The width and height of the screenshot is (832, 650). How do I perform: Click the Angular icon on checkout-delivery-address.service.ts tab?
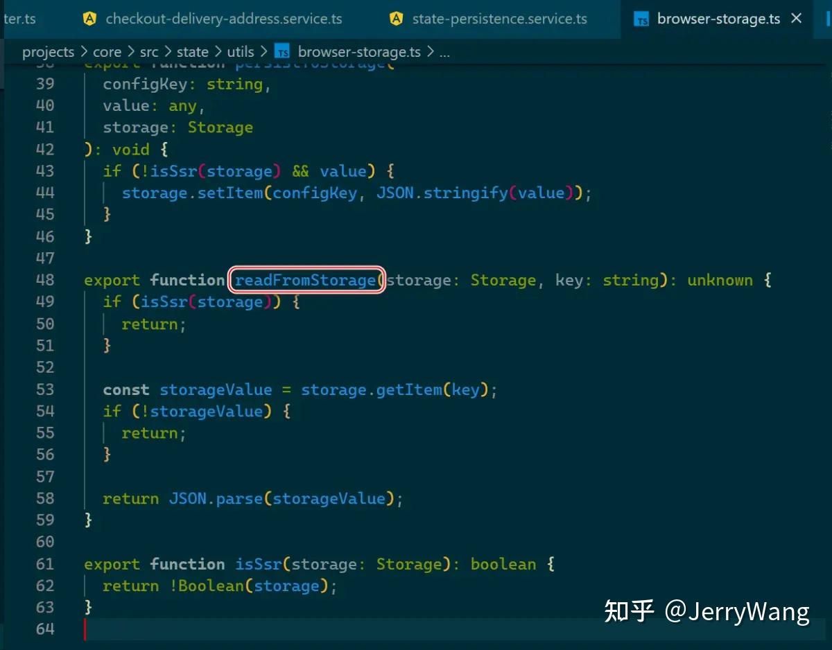tap(90, 19)
